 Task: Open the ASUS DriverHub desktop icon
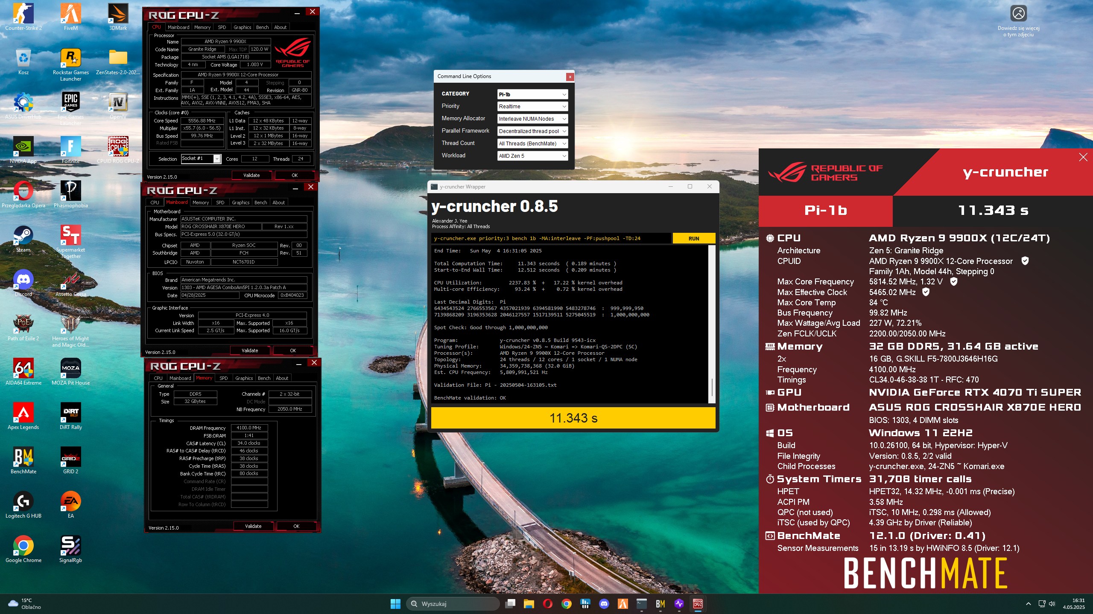point(23,106)
